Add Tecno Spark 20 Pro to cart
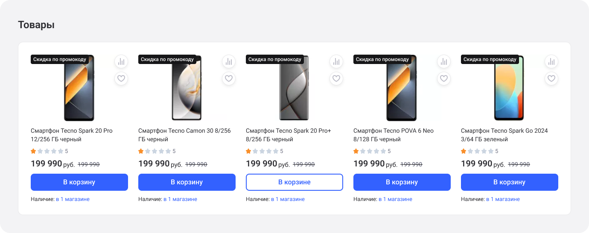The width and height of the screenshot is (589, 233). coord(79,182)
